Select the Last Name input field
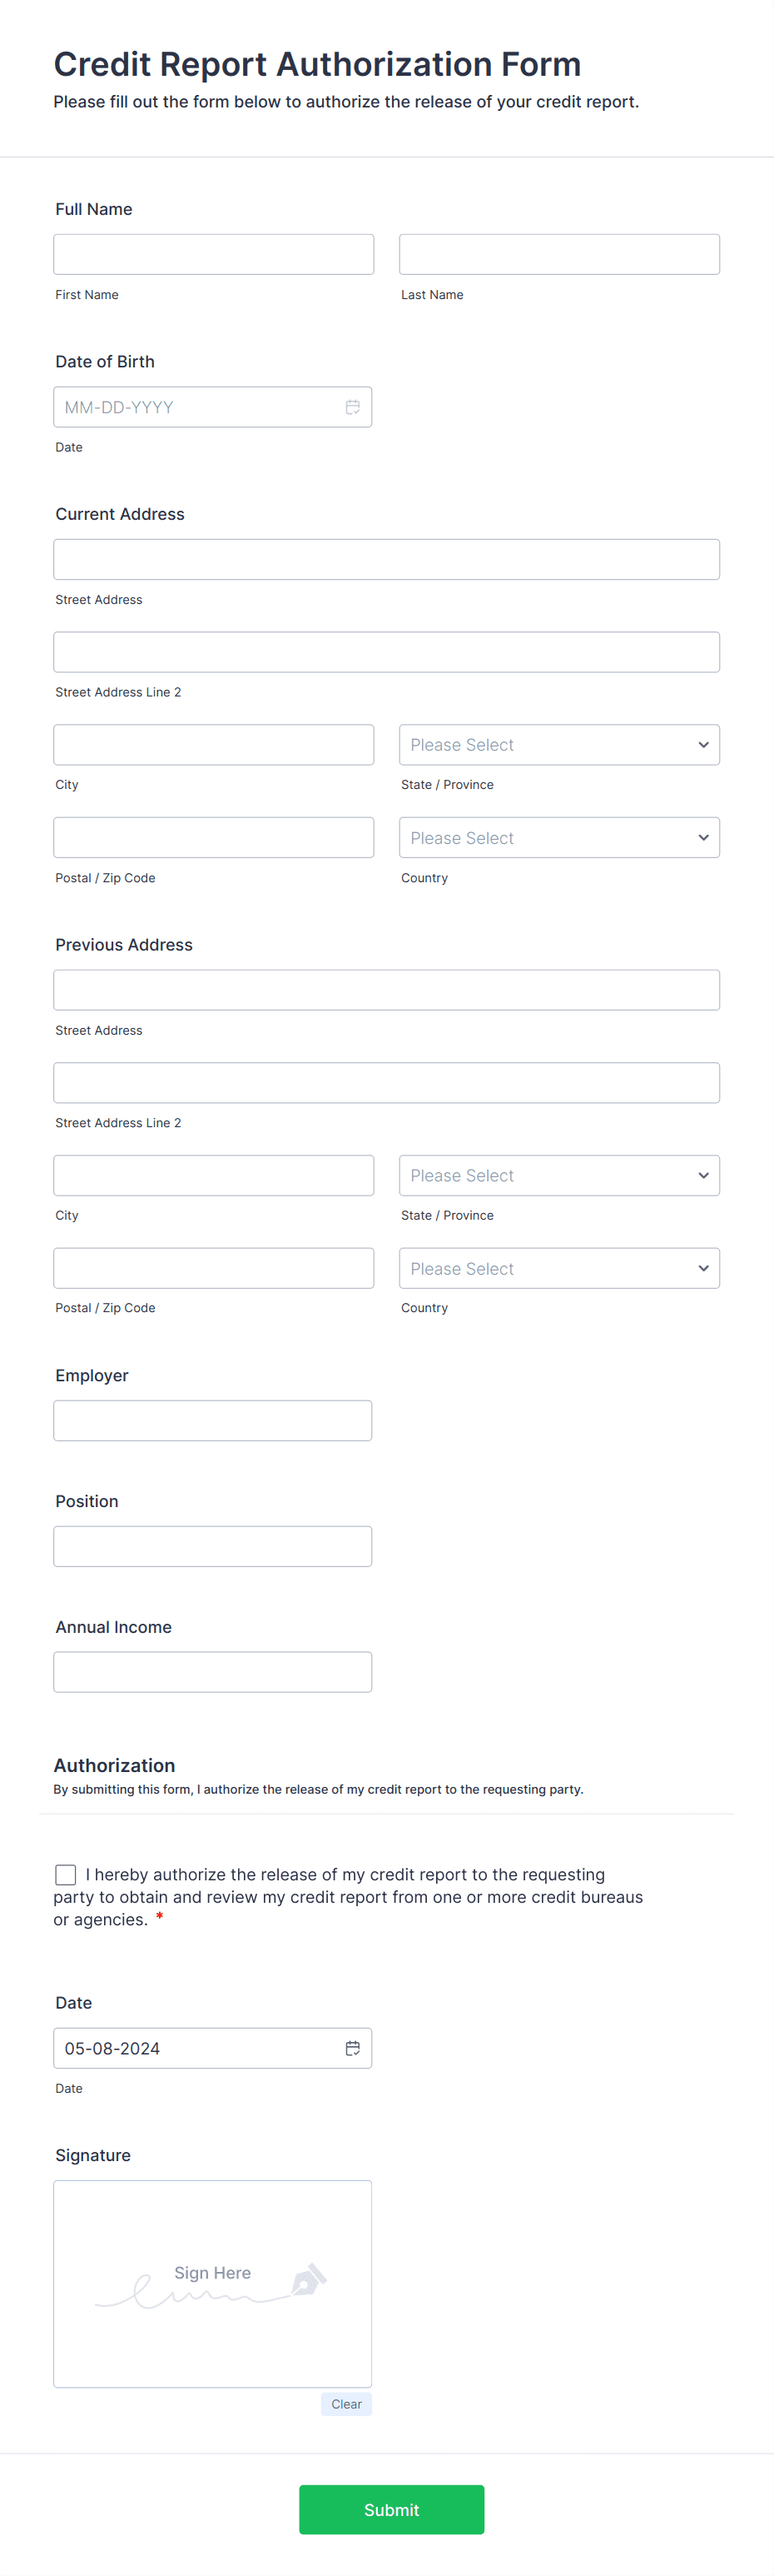The height and width of the screenshot is (2576, 774). click(558, 253)
